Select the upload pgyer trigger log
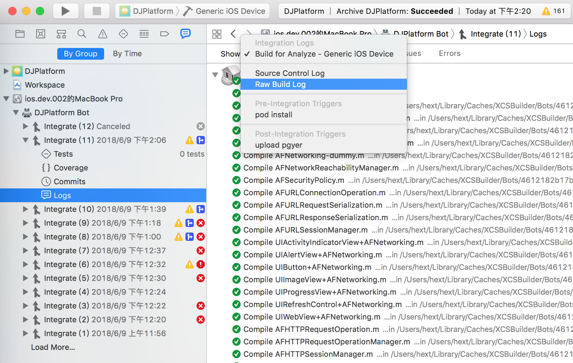This screenshot has width=573, height=363. coord(324,145)
